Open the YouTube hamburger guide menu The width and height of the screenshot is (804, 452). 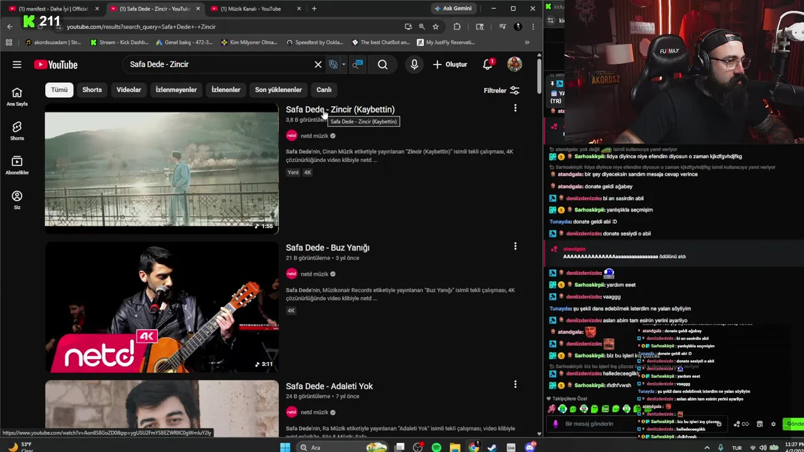click(17, 64)
